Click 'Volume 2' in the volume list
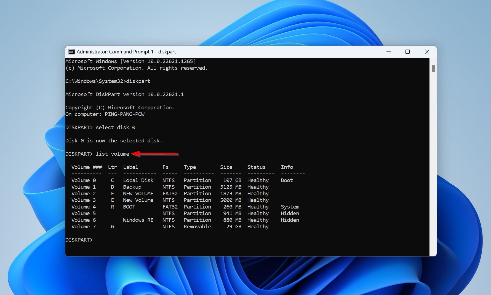This screenshot has width=491, height=295. (84, 194)
